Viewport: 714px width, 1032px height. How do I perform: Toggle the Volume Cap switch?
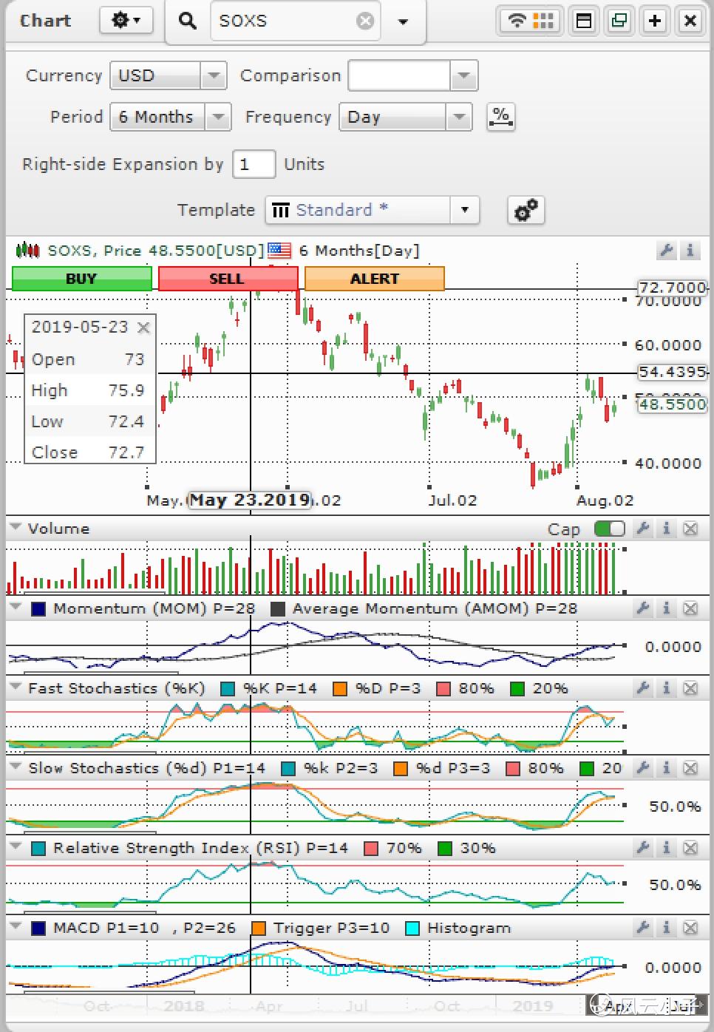coord(610,529)
